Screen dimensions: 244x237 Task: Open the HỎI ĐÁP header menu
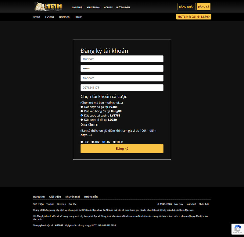coord(108,7)
